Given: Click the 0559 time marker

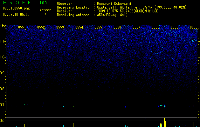Looking at the screenshot, I should click(x=175, y=27).
